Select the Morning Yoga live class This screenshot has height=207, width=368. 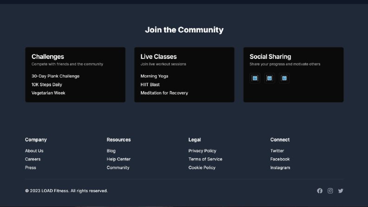tap(155, 76)
